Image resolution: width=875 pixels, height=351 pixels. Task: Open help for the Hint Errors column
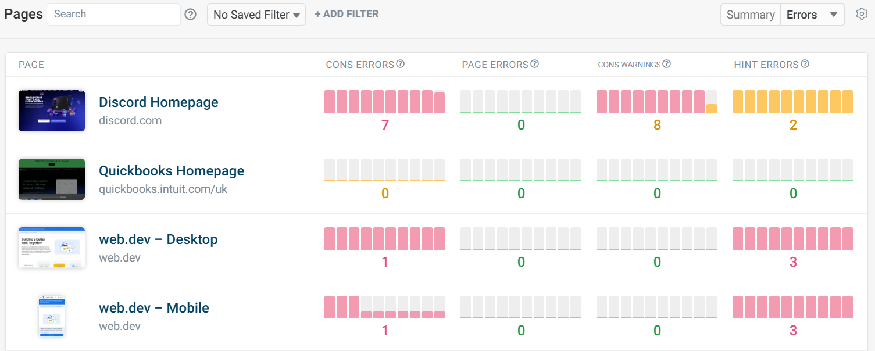pyautogui.click(x=805, y=64)
